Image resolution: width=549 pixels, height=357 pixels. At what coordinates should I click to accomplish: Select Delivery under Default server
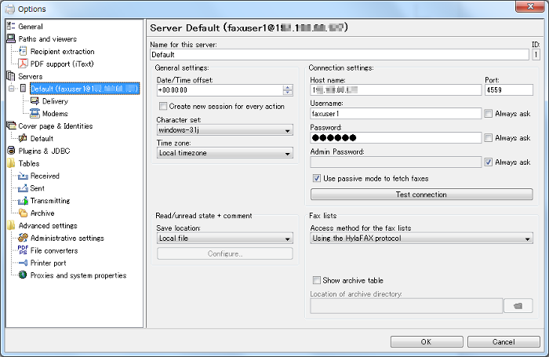coord(54,101)
